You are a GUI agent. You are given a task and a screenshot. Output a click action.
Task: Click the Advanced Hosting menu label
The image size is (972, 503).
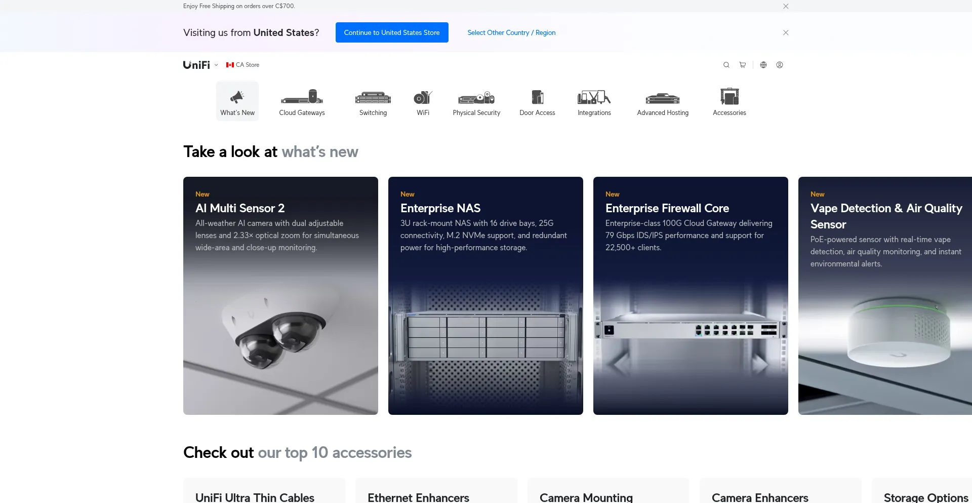pyautogui.click(x=663, y=113)
